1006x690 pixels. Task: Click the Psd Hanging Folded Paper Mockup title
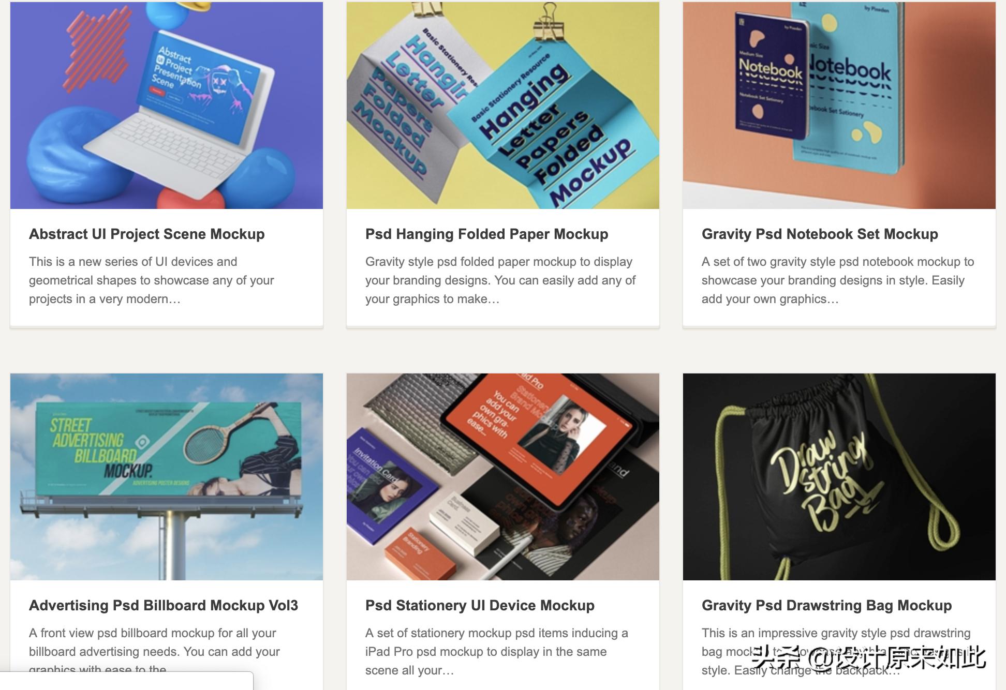(486, 234)
